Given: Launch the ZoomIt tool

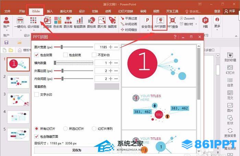Looking at the screenshot, I should point(187,19).
